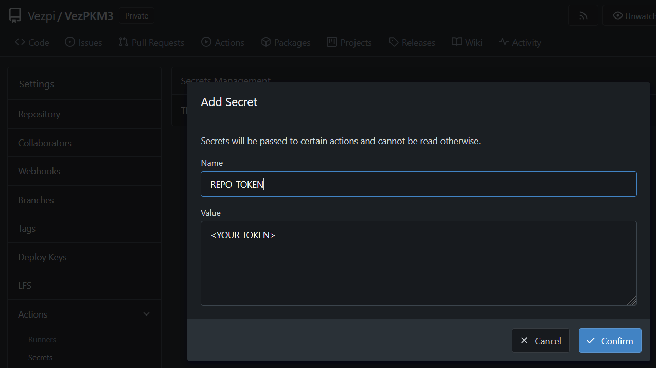Click the Value text area resize handle

click(632, 301)
